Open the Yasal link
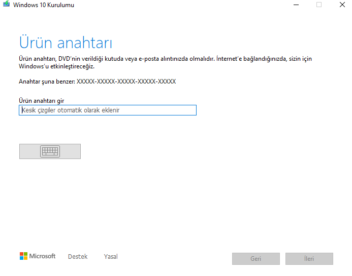The image size is (352, 276). pyautogui.click(x=111, y=257)
